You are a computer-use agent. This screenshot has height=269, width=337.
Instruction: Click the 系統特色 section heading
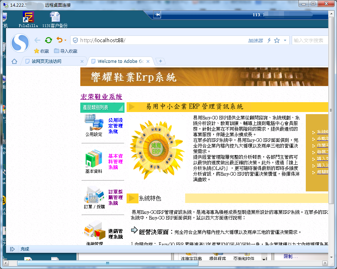[150, 198]
